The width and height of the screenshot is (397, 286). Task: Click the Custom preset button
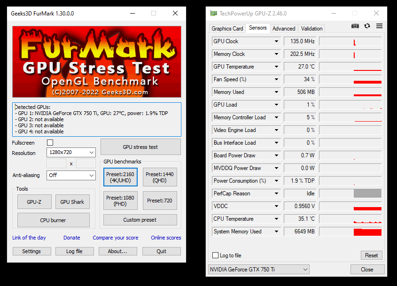[x=140, y=220]
